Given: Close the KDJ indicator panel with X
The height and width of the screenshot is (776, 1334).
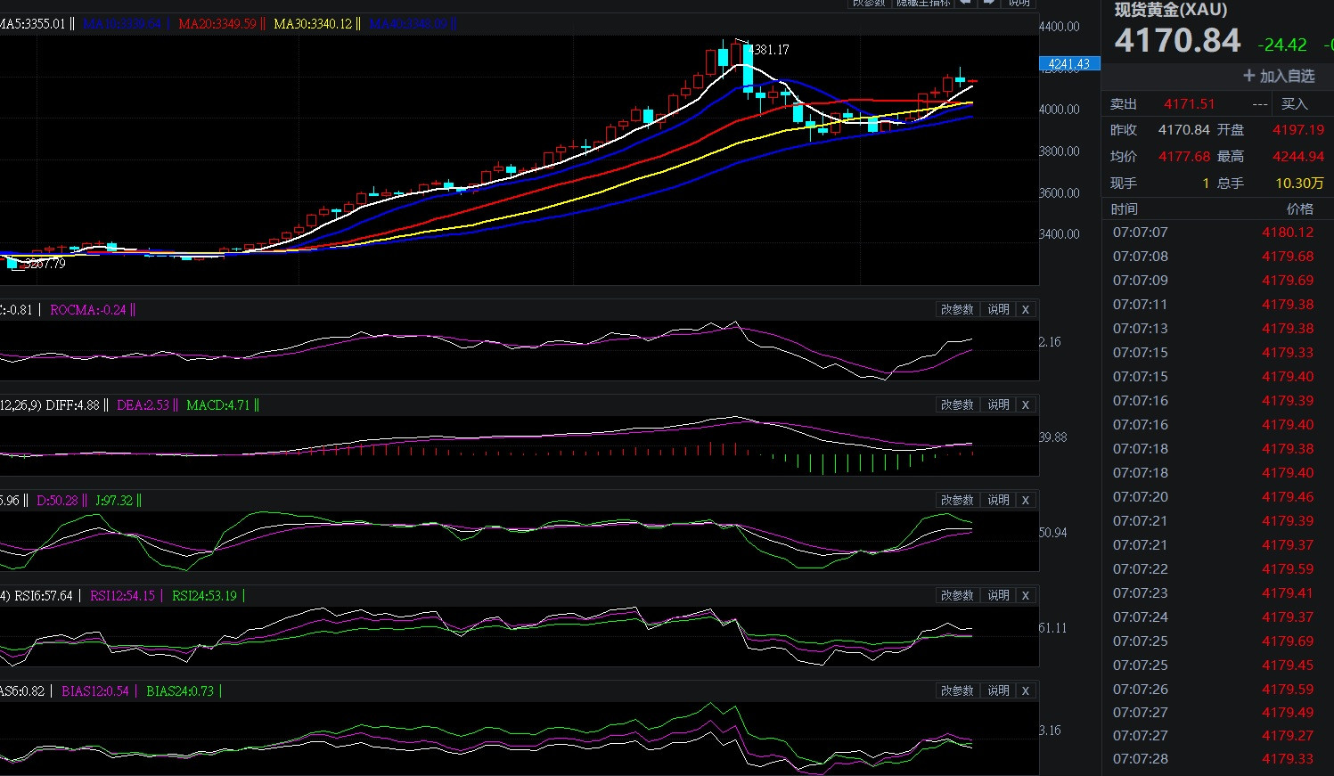Looking at the screenshot, I should coord(1026,500).
